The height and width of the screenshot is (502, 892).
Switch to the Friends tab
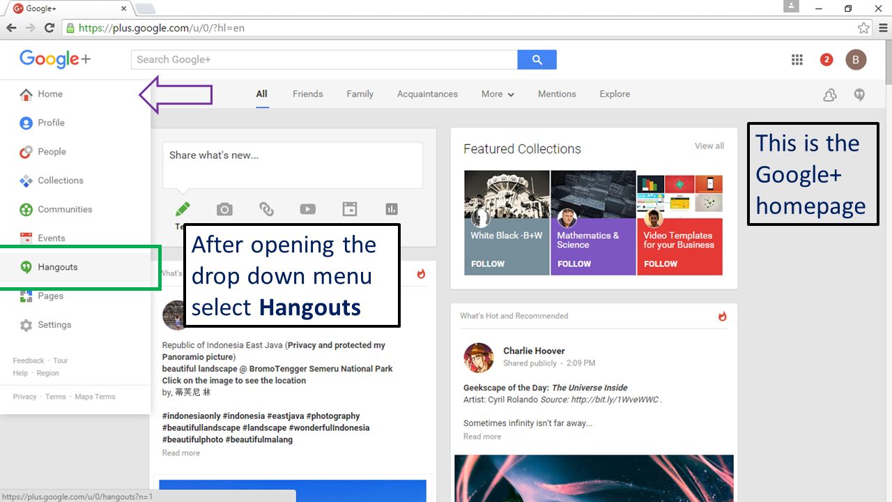pos(308,94)
